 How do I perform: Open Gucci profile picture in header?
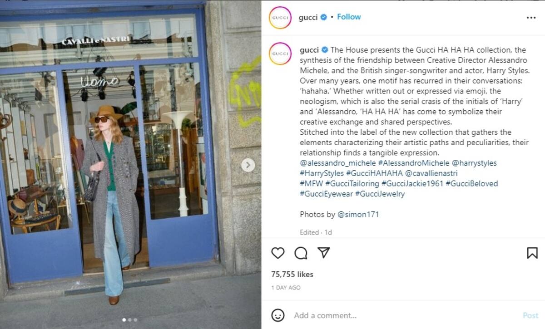pos(280,17)
